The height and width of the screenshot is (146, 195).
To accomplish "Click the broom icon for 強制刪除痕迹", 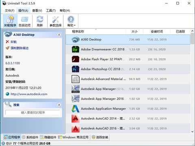I will coord(7,48).
